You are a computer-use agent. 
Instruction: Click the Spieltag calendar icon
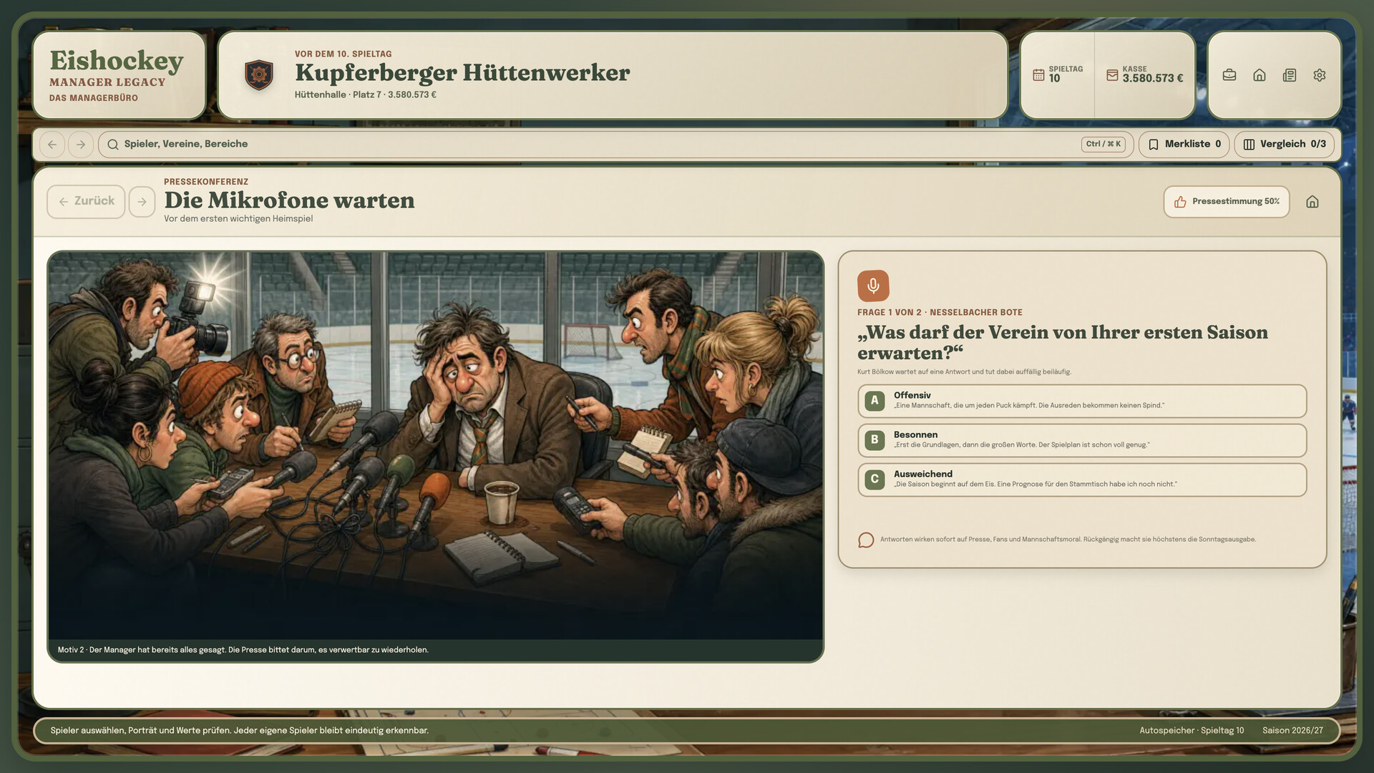(1038, 74)
